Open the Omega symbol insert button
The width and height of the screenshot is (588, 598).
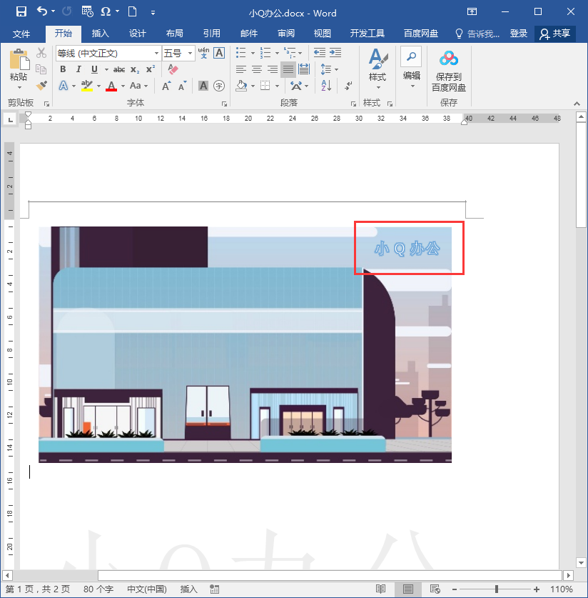click(x=106, y=11)
